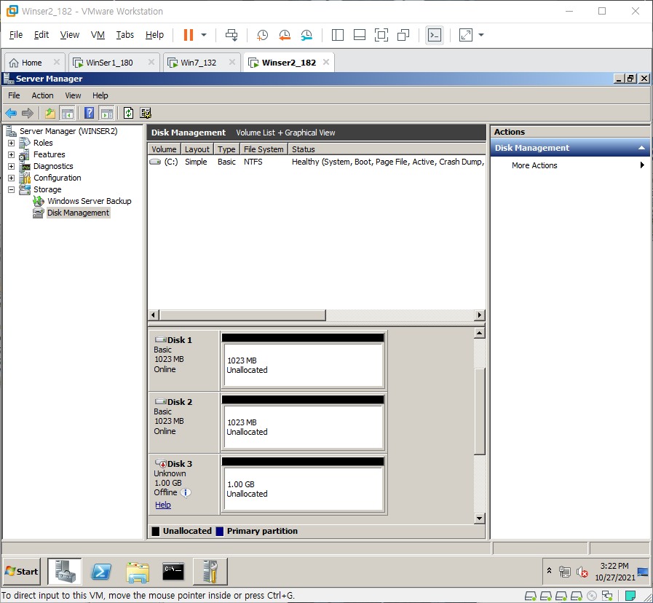653x603 pixels.
Task: Enter full screen mode icon
Action: (381, 35)
